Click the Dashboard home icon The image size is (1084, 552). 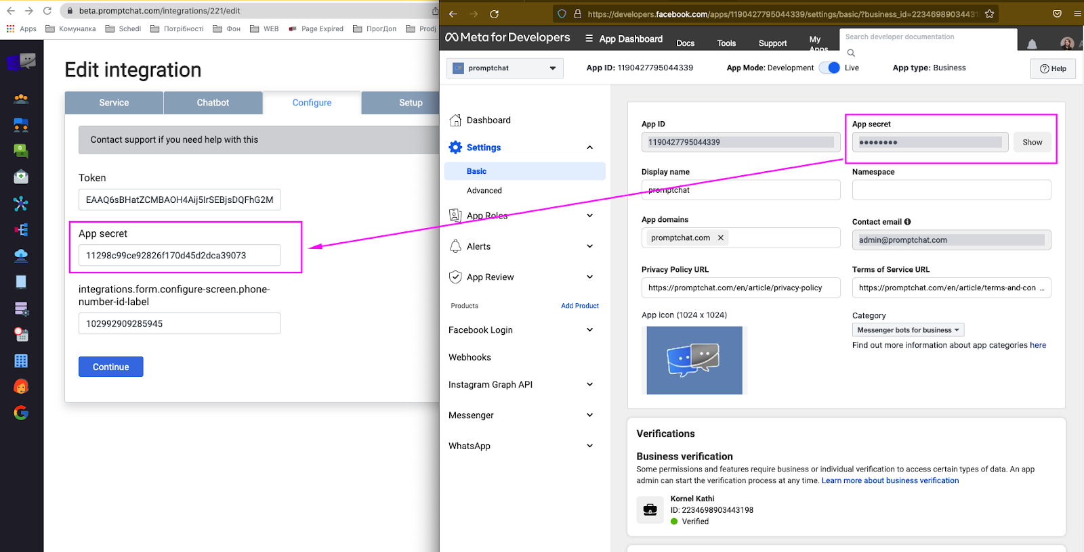click(x=455, y=120)
